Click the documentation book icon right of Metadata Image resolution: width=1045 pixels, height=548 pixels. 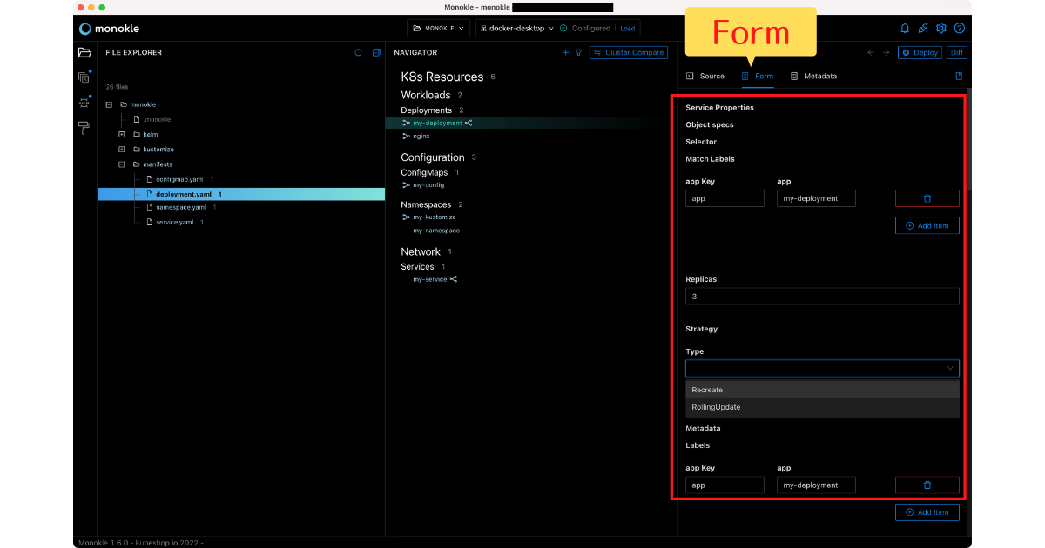(x=959, y=76)
